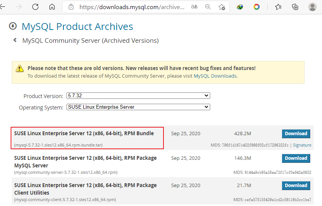The width and height of the screenshot is (322, 206).
Task: Click the round download icon beside the page title
Action: 13,26
